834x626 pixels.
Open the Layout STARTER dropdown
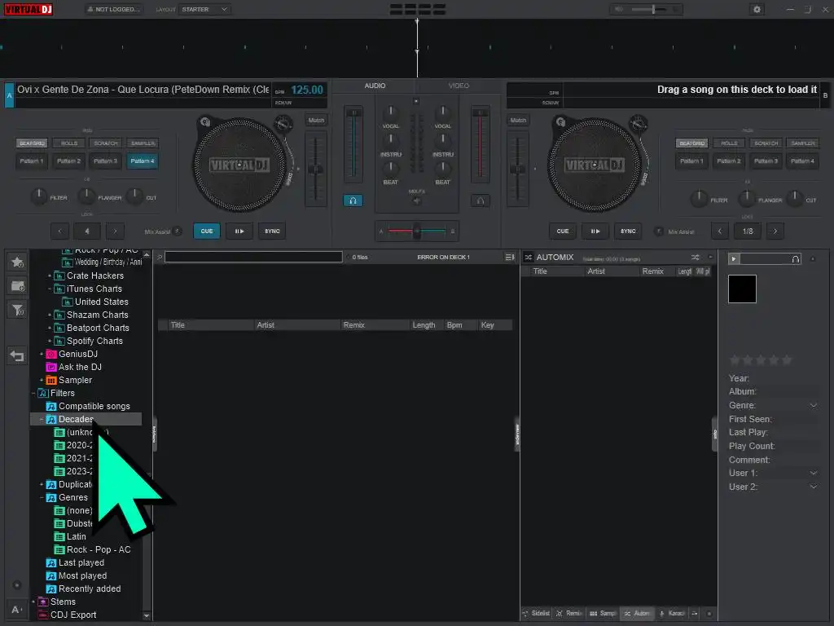[204, 9]
